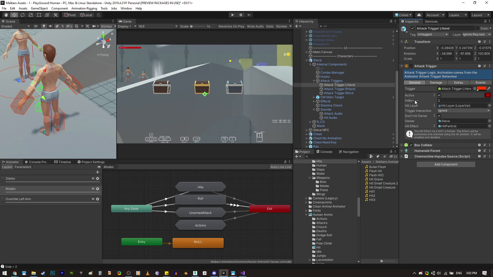The image size is (493, 277).
Task: Select the Rect Transform tool
Action: tap(39, 15)
